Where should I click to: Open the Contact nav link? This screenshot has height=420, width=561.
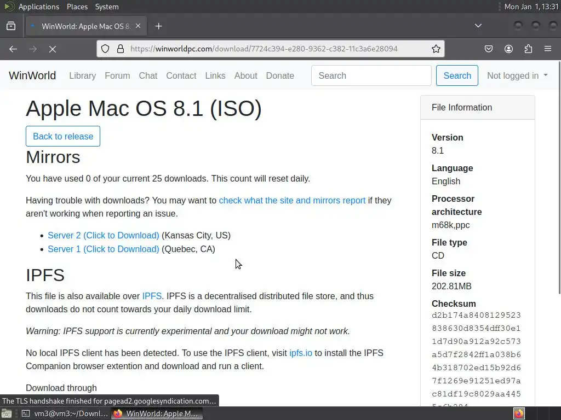pyautogui.click(x=181, y=75)
